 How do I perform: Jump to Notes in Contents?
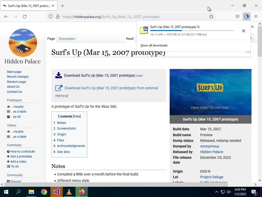point(61,123)
